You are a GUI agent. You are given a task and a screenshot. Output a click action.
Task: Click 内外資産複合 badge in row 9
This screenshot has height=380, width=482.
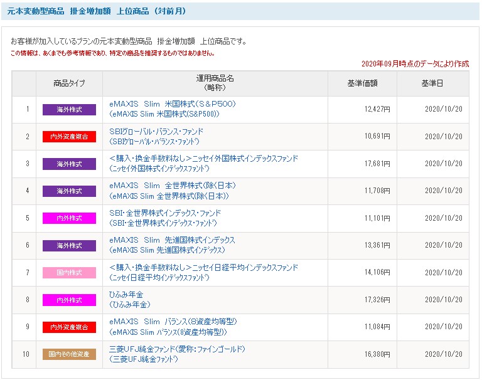[x=69, y=327]
